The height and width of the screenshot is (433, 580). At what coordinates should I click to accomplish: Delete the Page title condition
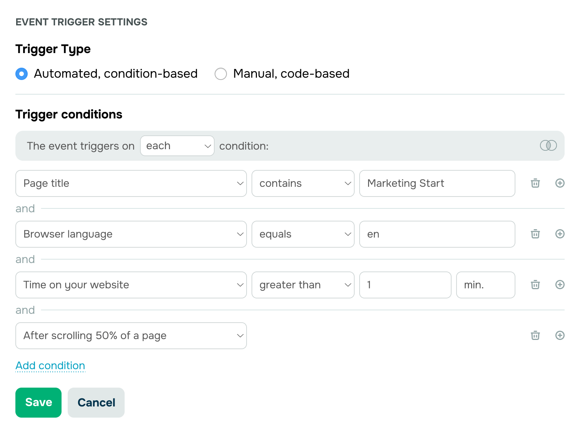[535, 183]
